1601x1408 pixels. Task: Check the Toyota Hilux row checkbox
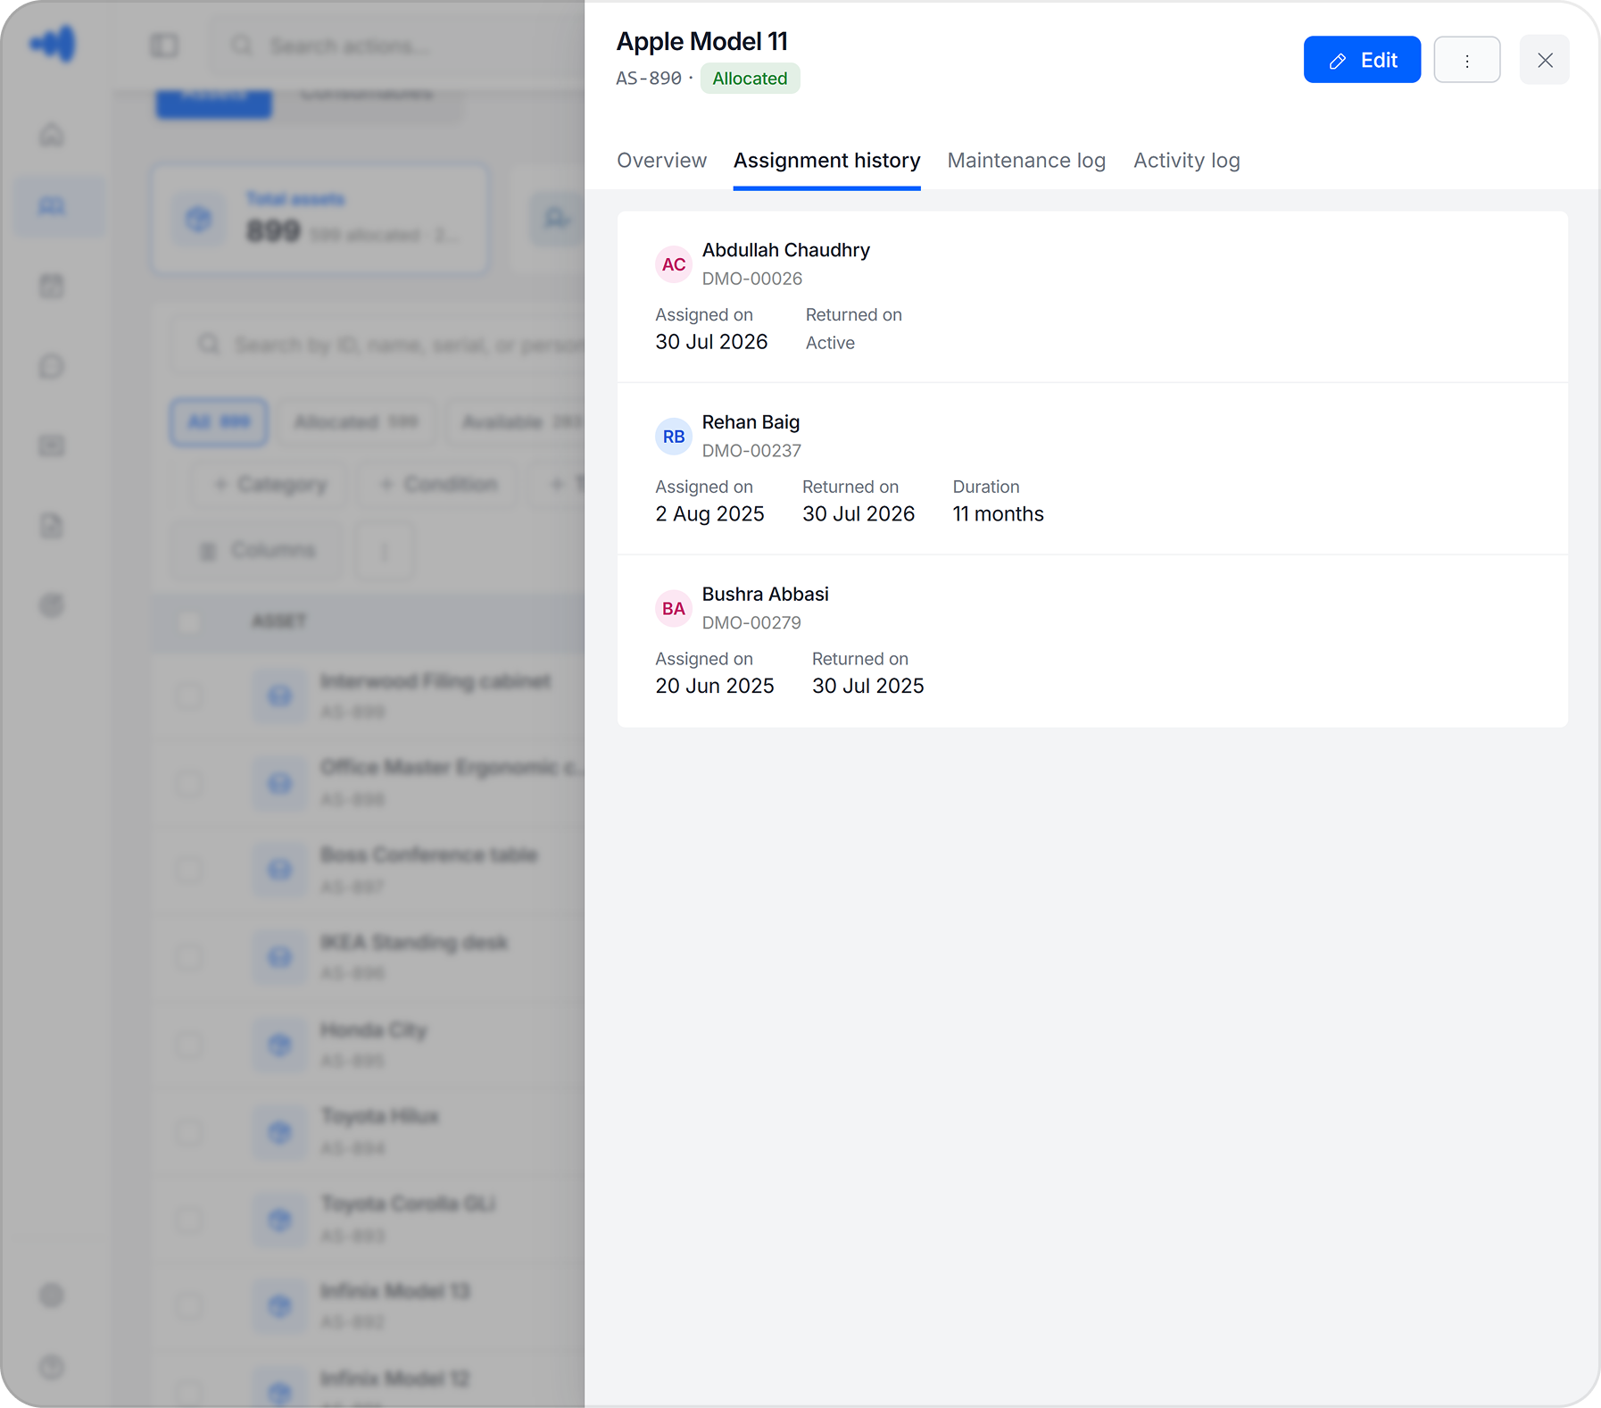(188, 1132)
